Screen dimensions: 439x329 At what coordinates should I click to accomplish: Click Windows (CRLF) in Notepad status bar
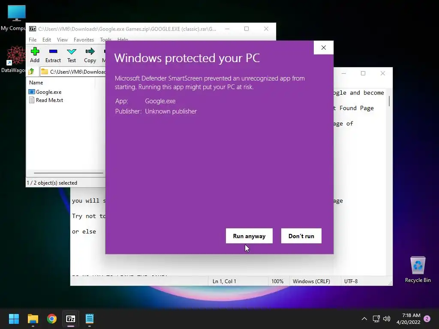[311, 281]
